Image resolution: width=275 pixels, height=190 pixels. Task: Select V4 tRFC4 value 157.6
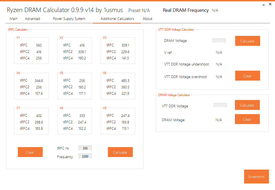click(x=39, y=94)
